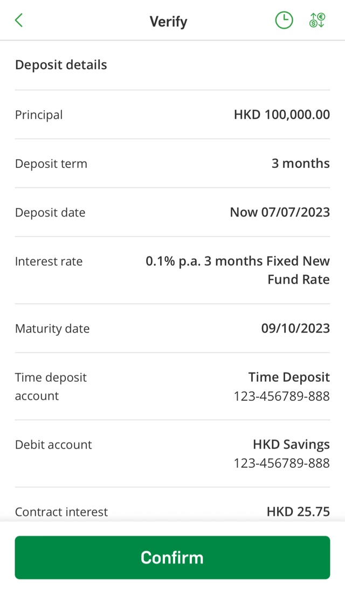Tap the Verify page title

168,22
